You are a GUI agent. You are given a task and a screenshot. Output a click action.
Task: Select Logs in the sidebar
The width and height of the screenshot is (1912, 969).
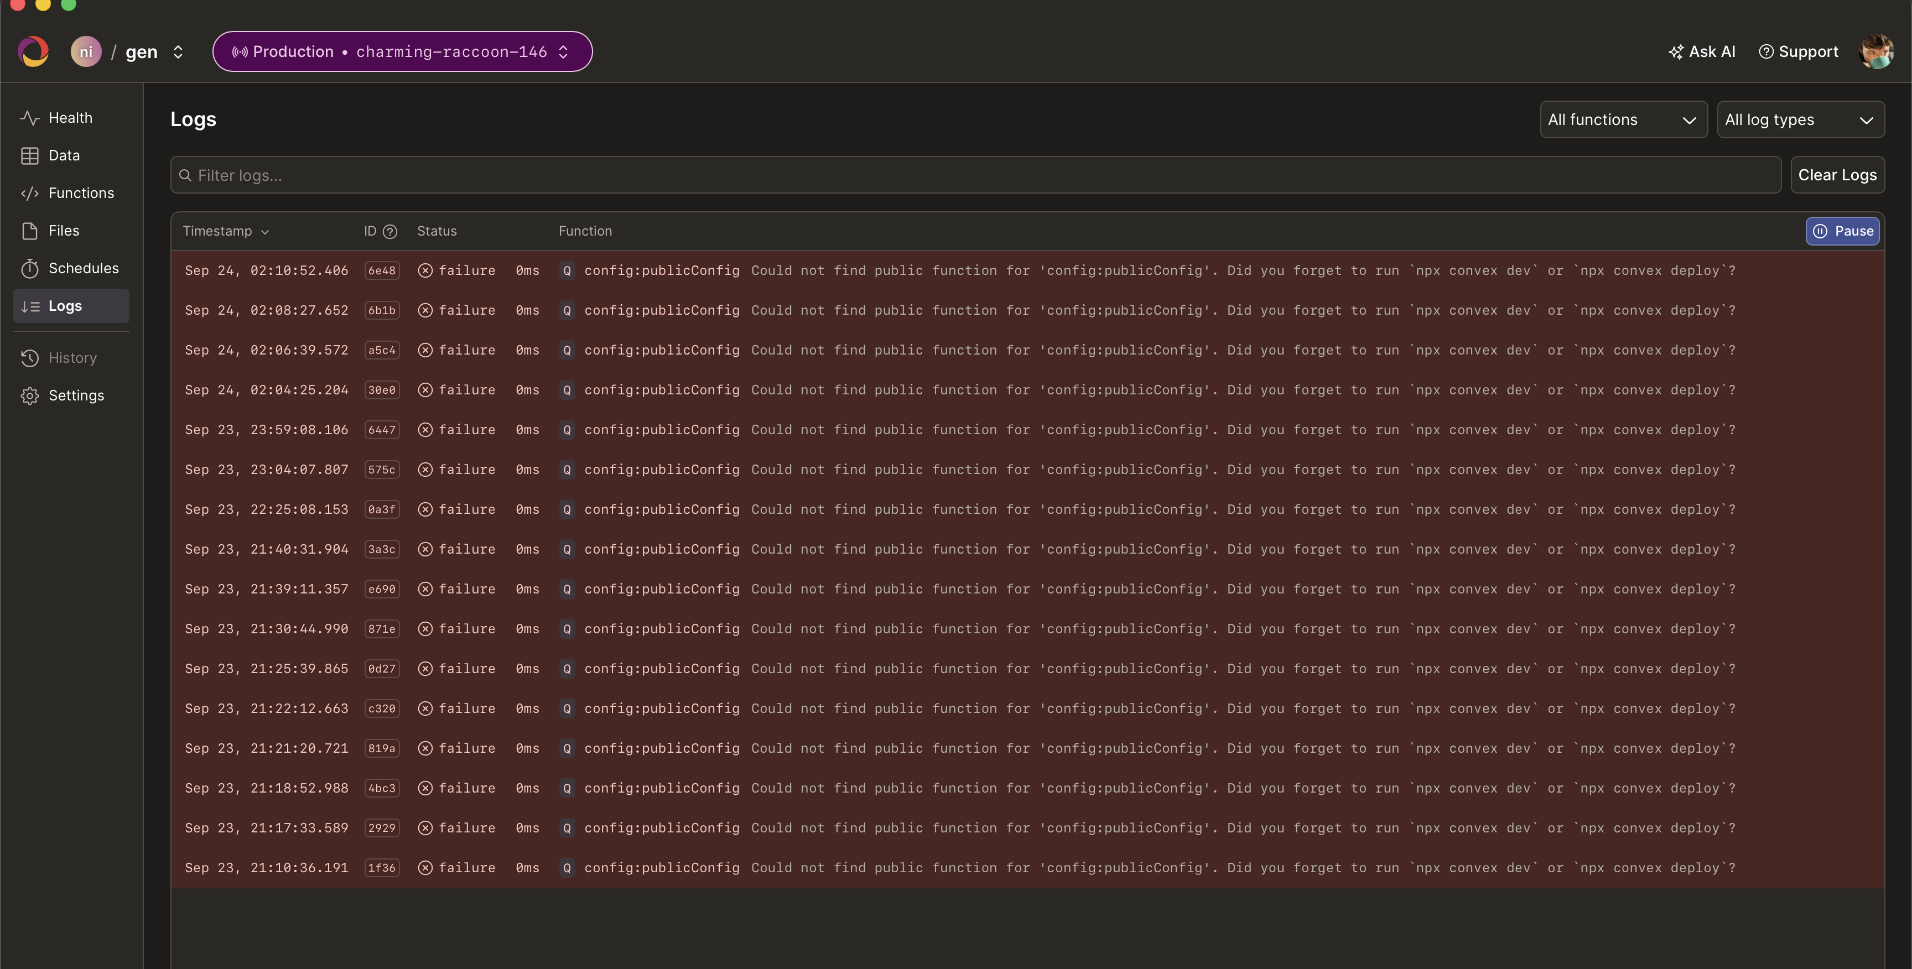71,306
